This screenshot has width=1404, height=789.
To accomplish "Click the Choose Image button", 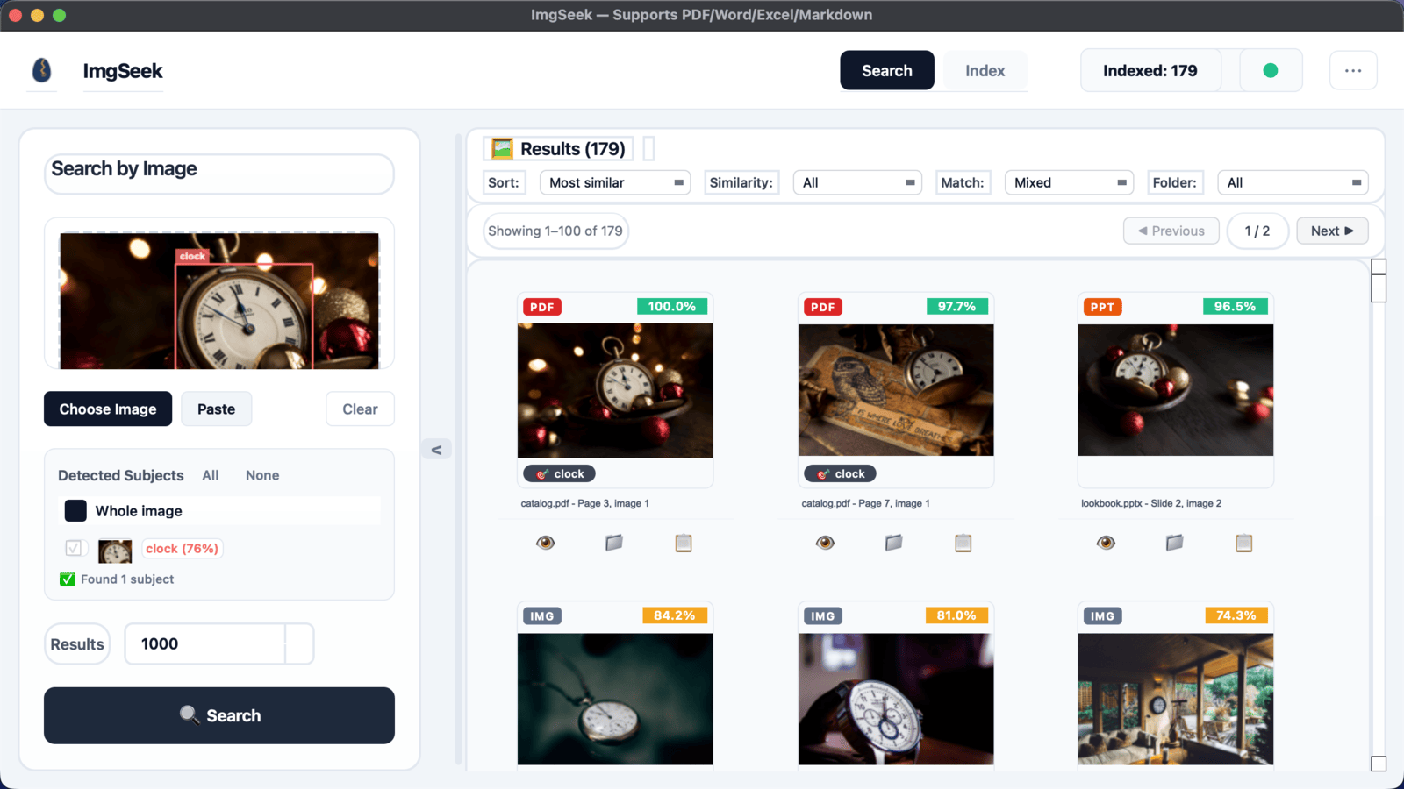I will pyautogui.click(x=108, y=409).
